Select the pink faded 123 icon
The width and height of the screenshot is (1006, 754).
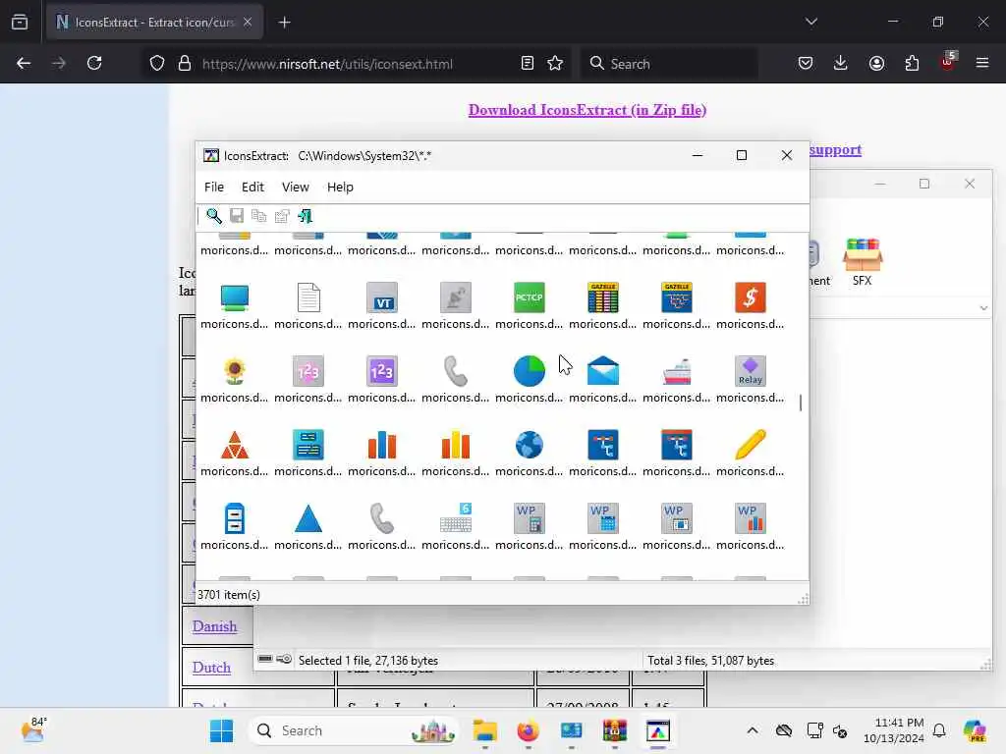tap(307, 371)
